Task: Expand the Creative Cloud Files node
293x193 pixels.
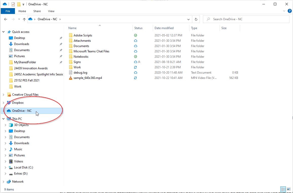Action: (x=3, y=95)
